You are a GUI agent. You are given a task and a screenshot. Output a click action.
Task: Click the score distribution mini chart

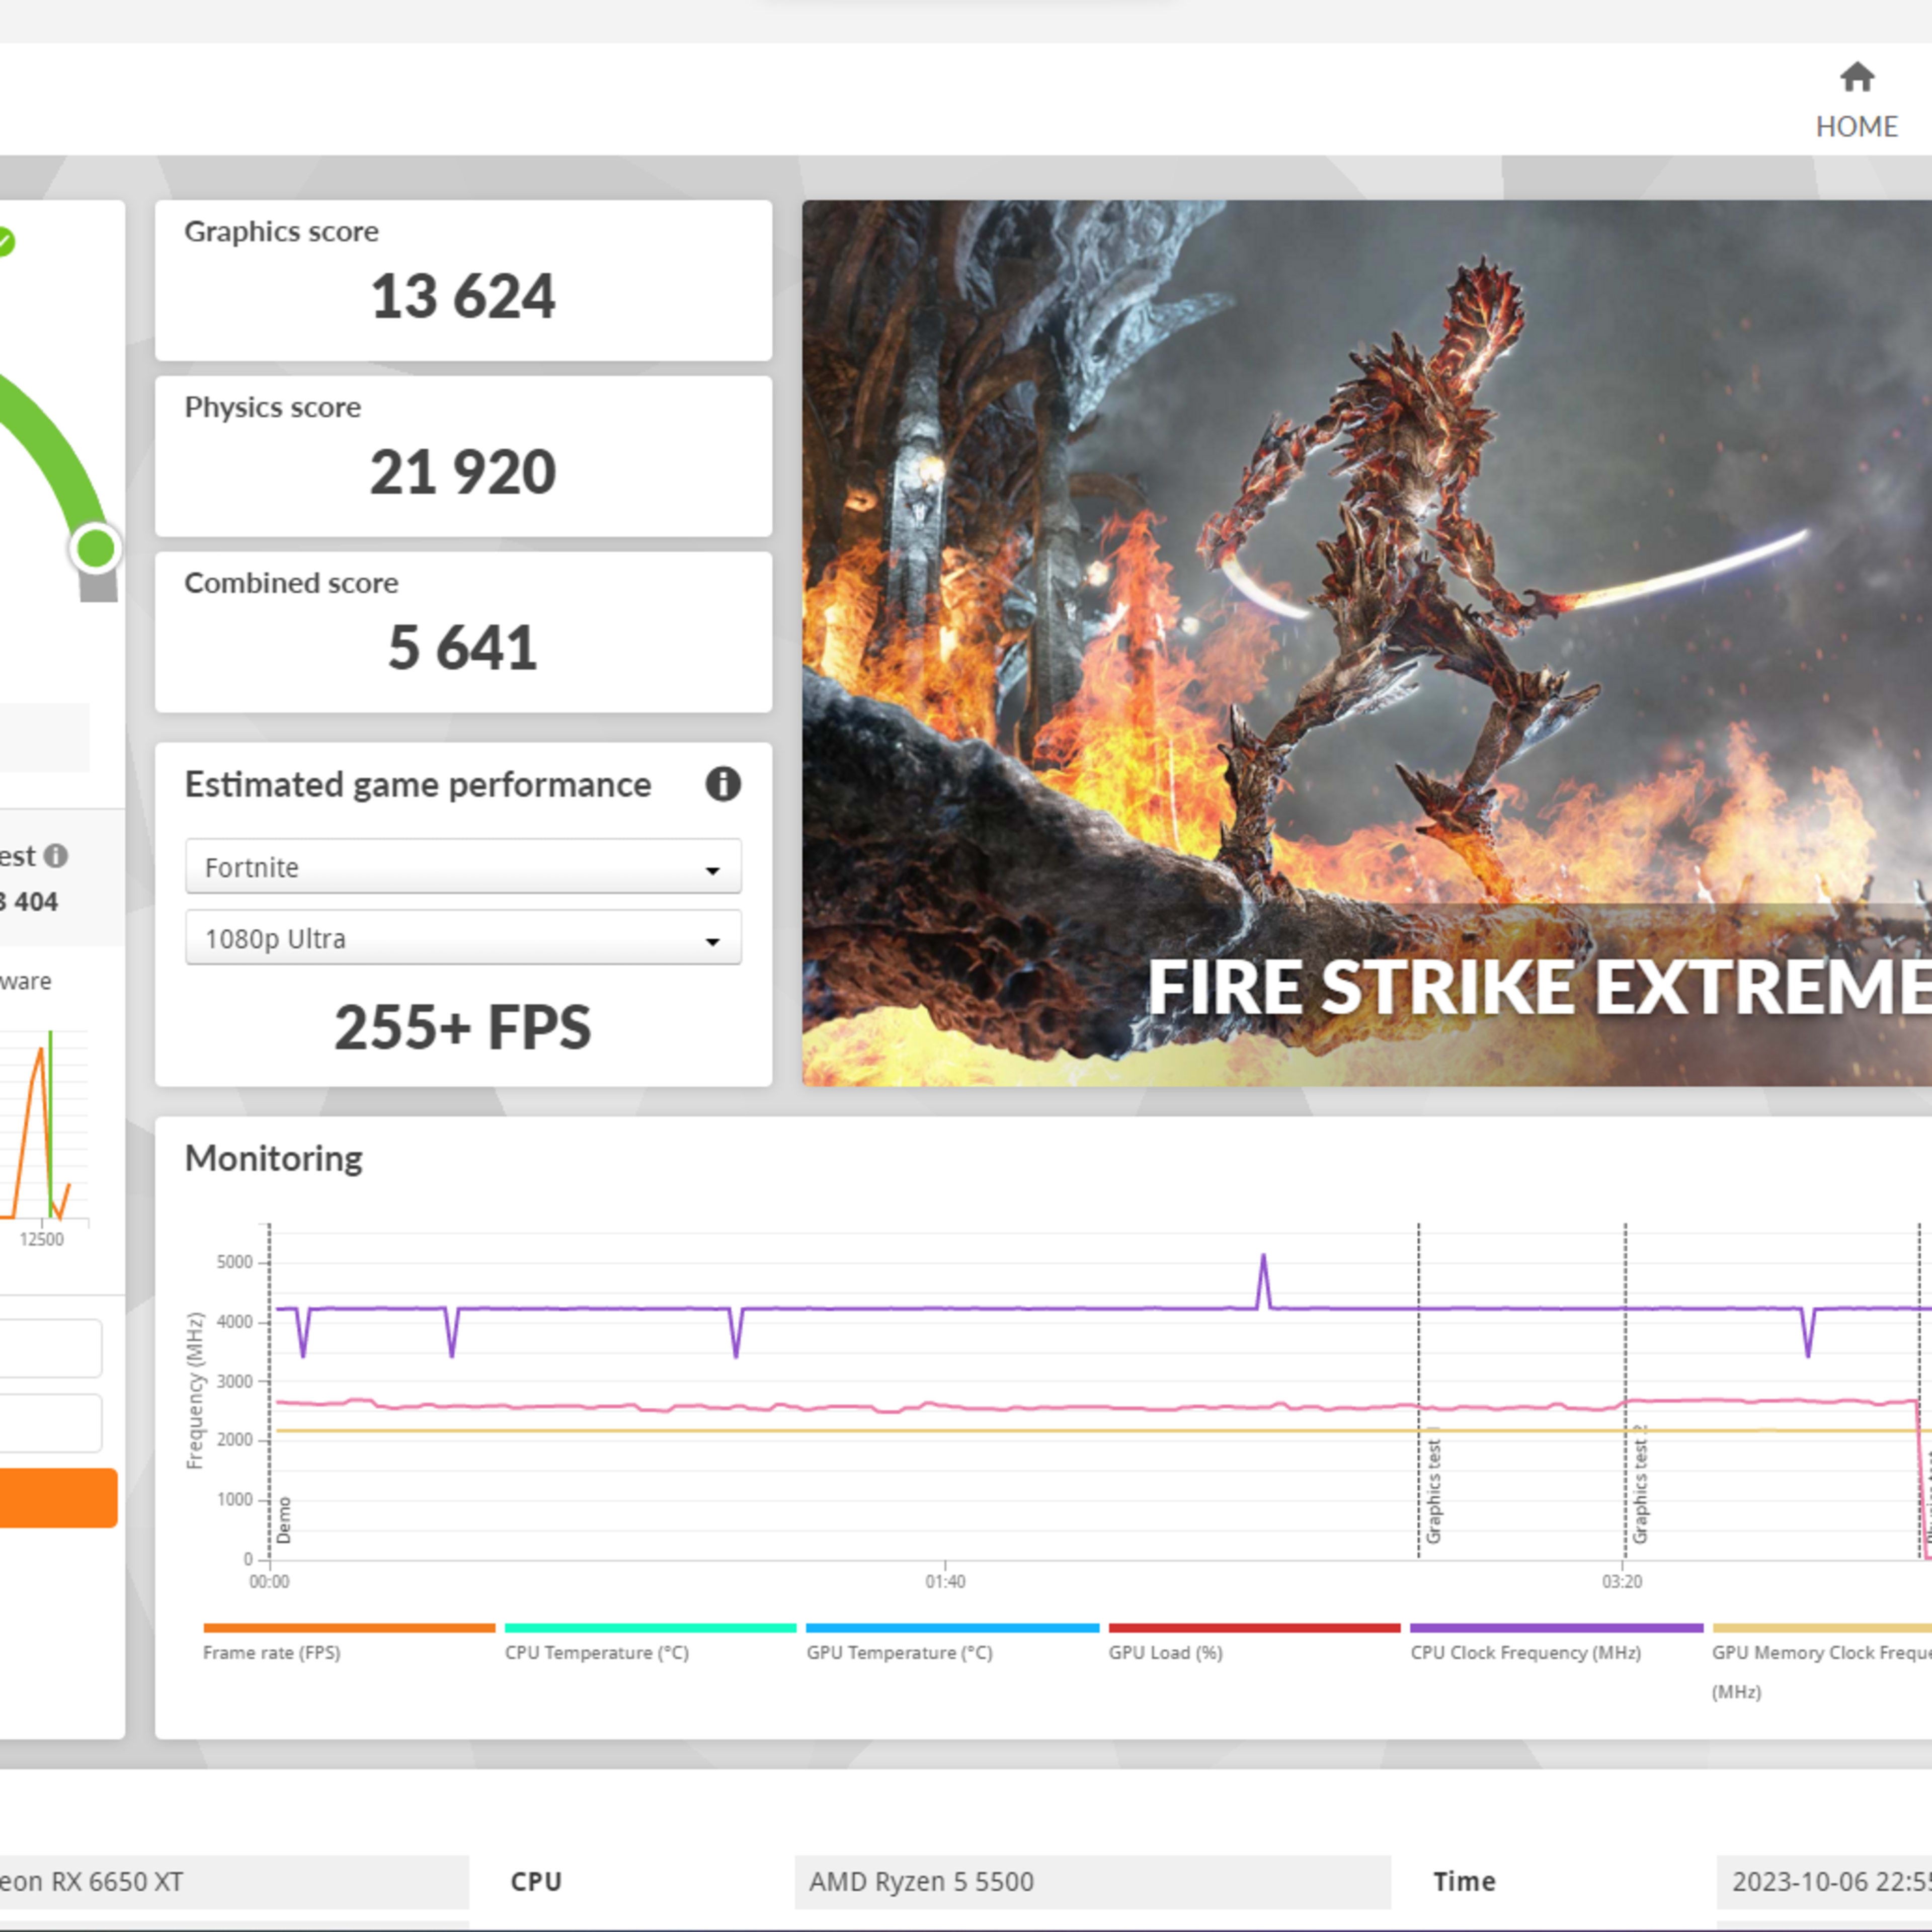click(44, 1125)
